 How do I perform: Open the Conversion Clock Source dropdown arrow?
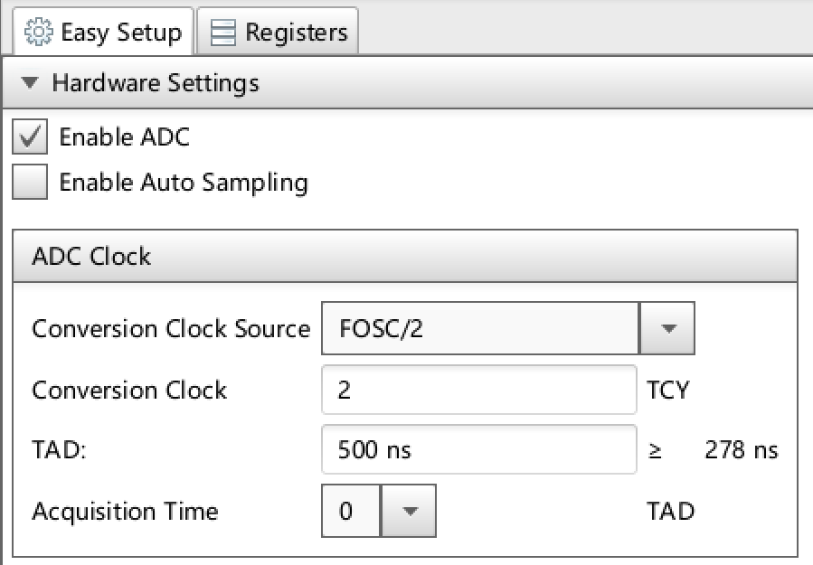(667, 329)
